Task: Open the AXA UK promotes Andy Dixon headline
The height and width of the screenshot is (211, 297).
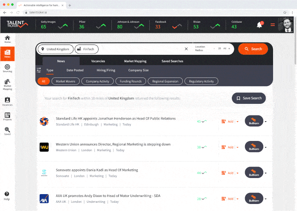Action: tap(108, 196)
